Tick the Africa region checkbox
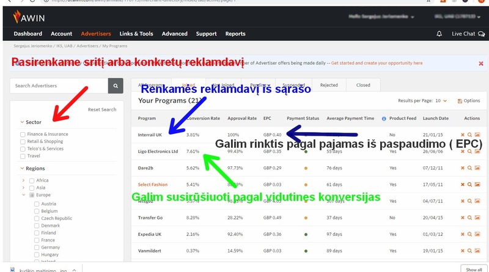Viewport: 489px width, 272px height. (32, 180)
